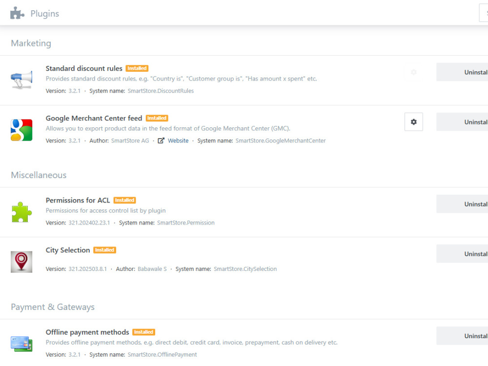Click external link icon beside Website
The image size is (488, 366).
pos(161,141)
